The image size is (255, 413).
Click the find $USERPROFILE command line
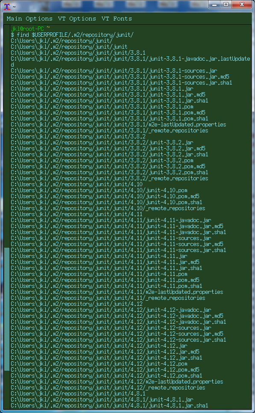pyautogui.click(x=73, y=35)
